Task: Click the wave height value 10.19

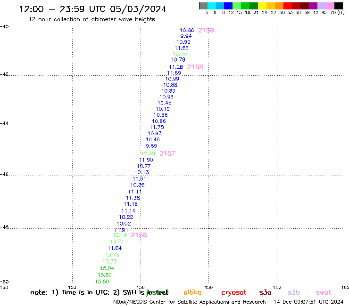Action: point(163,109)
